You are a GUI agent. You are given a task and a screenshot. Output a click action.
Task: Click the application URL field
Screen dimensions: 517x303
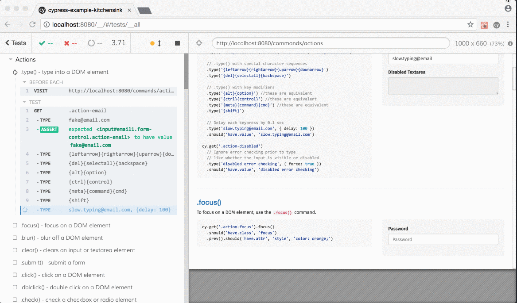[330, 43]
